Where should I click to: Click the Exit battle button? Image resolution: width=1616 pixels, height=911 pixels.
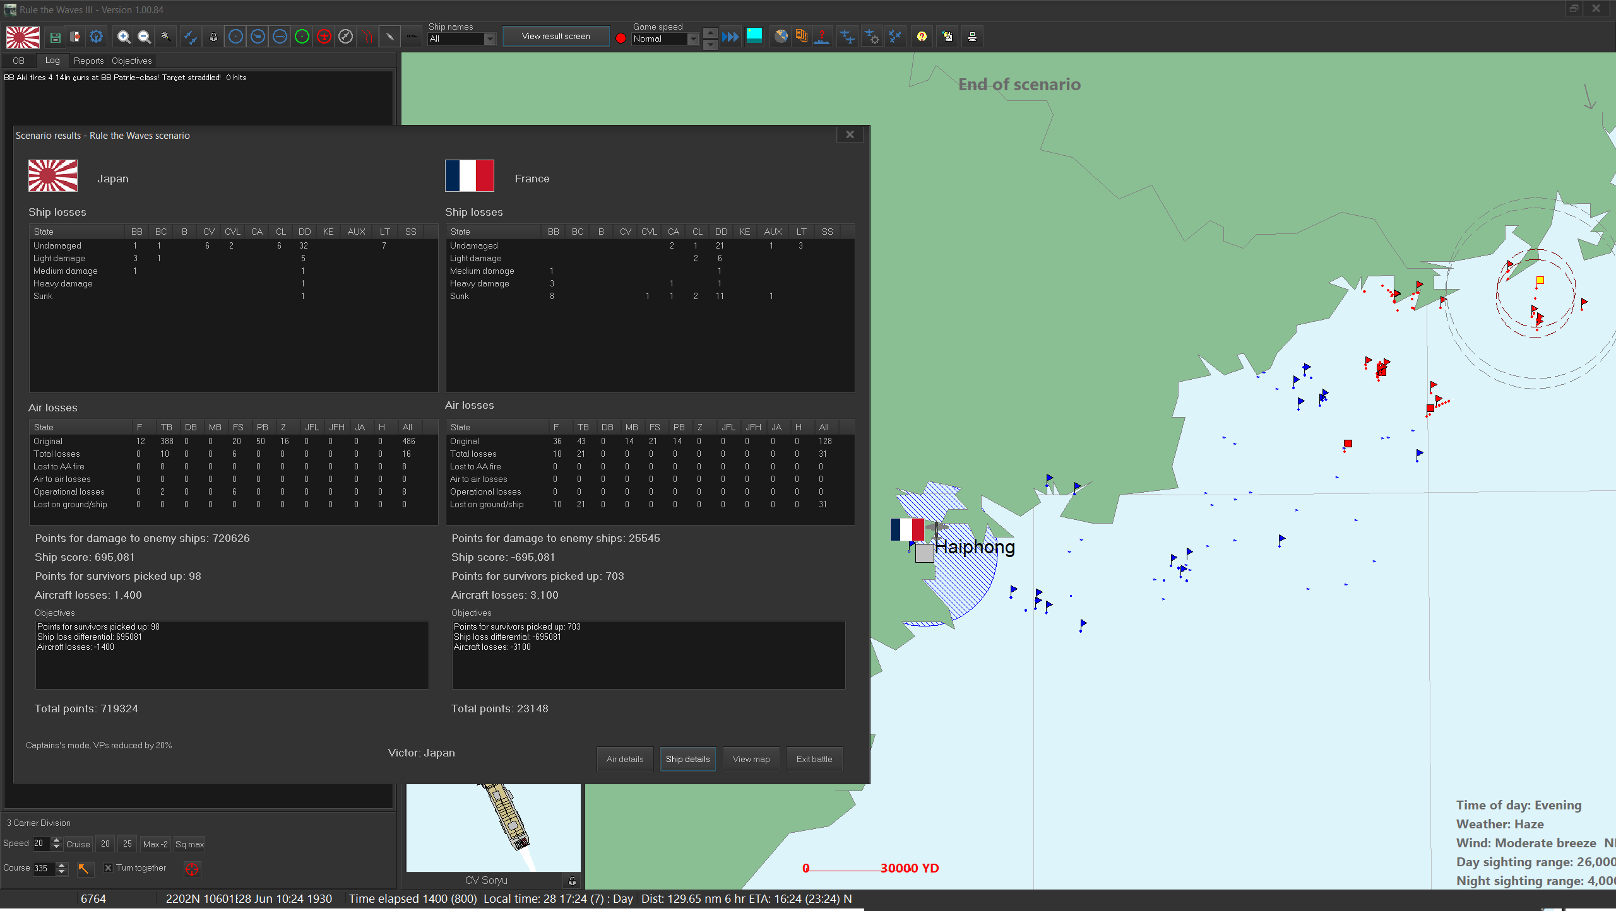click(814, 759)
